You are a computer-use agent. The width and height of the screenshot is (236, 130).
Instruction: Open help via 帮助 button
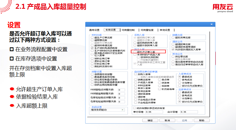(x=202, y=120)
